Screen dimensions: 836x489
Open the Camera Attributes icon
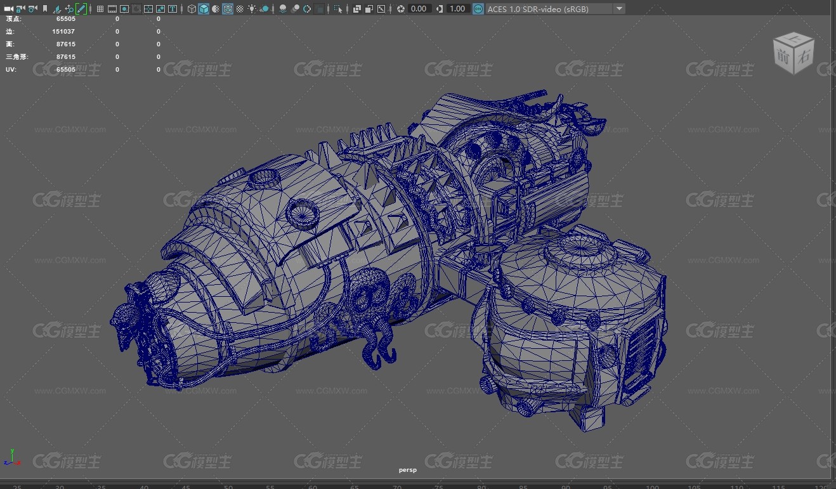(32, 9)
